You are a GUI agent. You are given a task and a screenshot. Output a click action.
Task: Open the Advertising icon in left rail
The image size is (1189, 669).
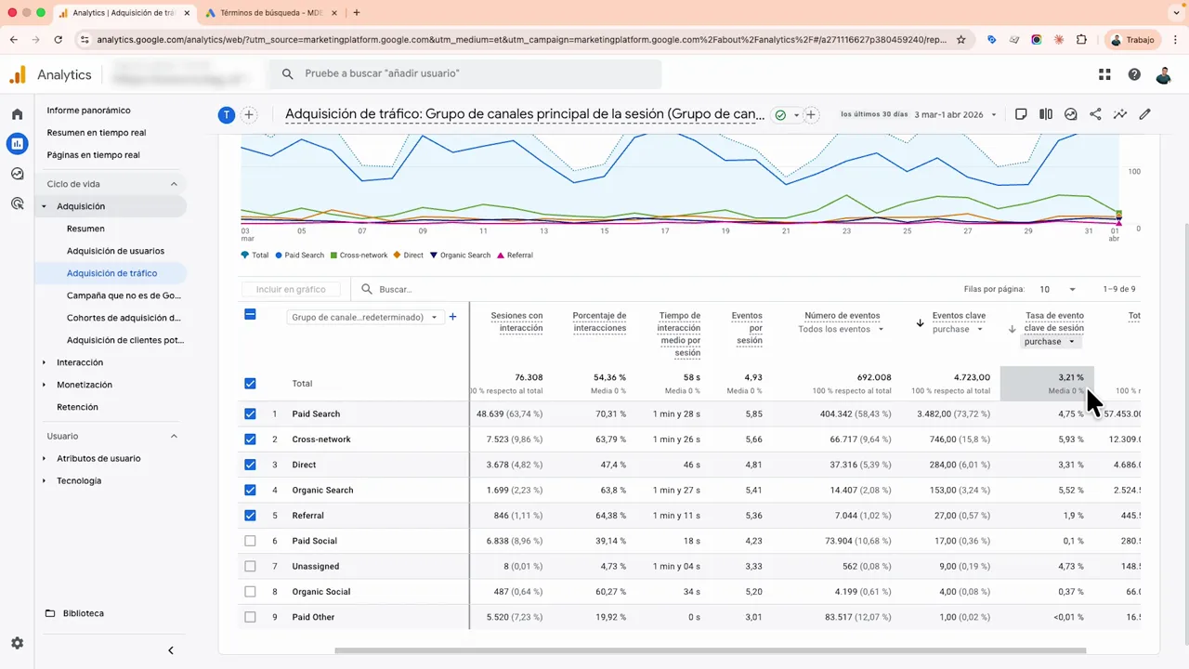[x=17, y=203]
